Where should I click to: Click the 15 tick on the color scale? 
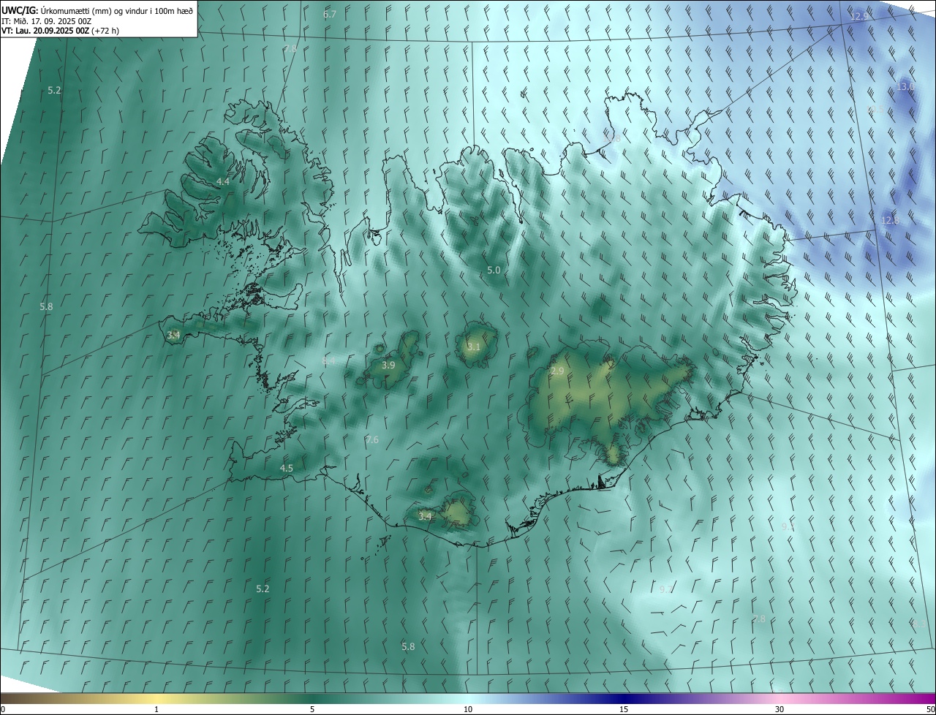click(624, 709)
